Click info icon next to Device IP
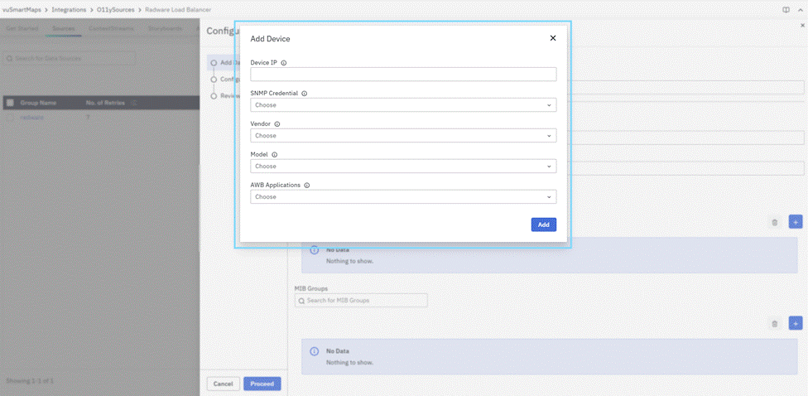808x396 pixels. 284,63
